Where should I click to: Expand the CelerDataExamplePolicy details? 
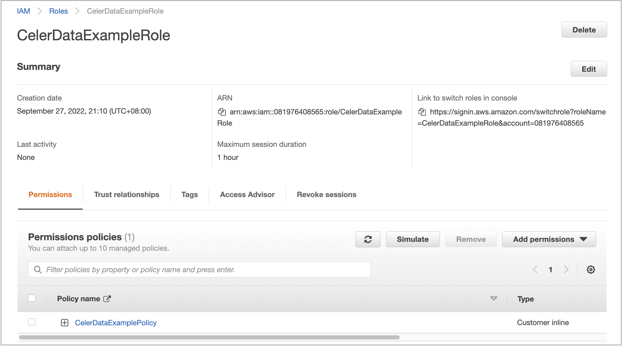pos(64,323)
